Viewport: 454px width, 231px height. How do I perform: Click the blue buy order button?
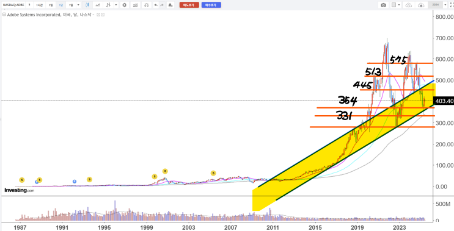coord(211,5)
